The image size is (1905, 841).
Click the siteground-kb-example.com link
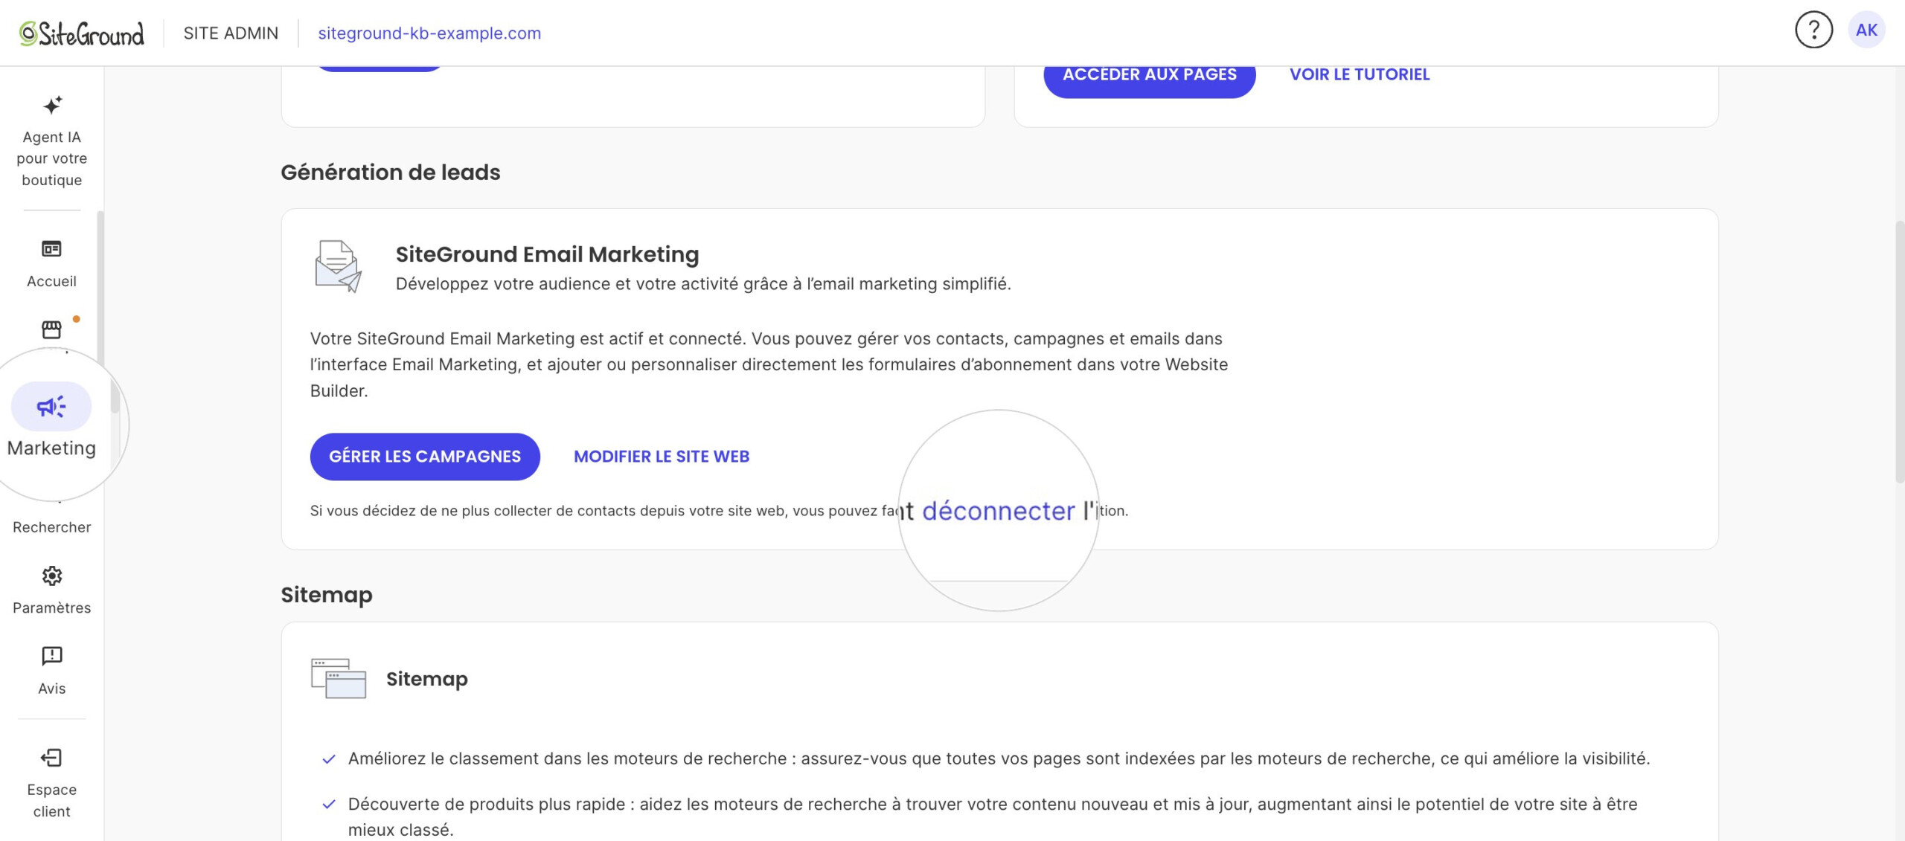tap(429, 33)
